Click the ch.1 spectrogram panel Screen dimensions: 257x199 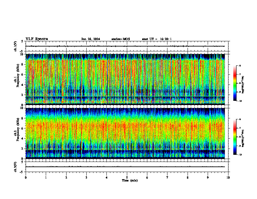tap(127, 79)
